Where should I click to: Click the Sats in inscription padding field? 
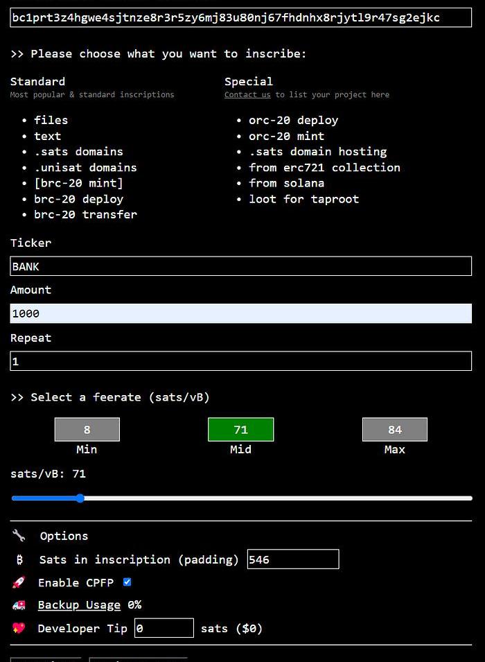tap(292, 559)
